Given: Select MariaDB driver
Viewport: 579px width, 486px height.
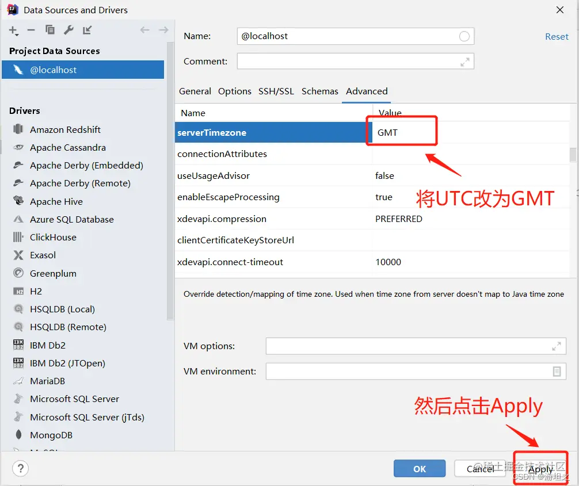Looking at the screenshot, I should [x=47, y=381].
